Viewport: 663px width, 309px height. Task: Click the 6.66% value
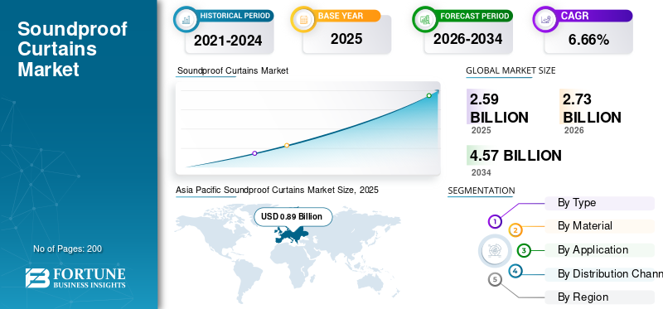(x=588, y=40)
